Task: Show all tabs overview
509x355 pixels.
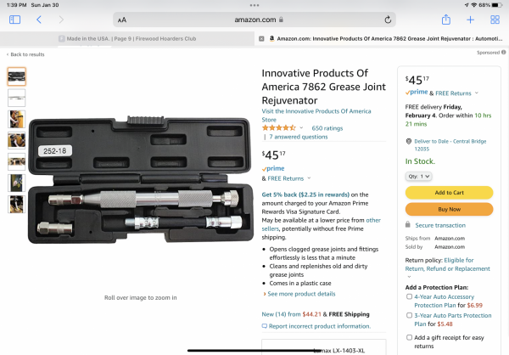Action: [494, 20]
